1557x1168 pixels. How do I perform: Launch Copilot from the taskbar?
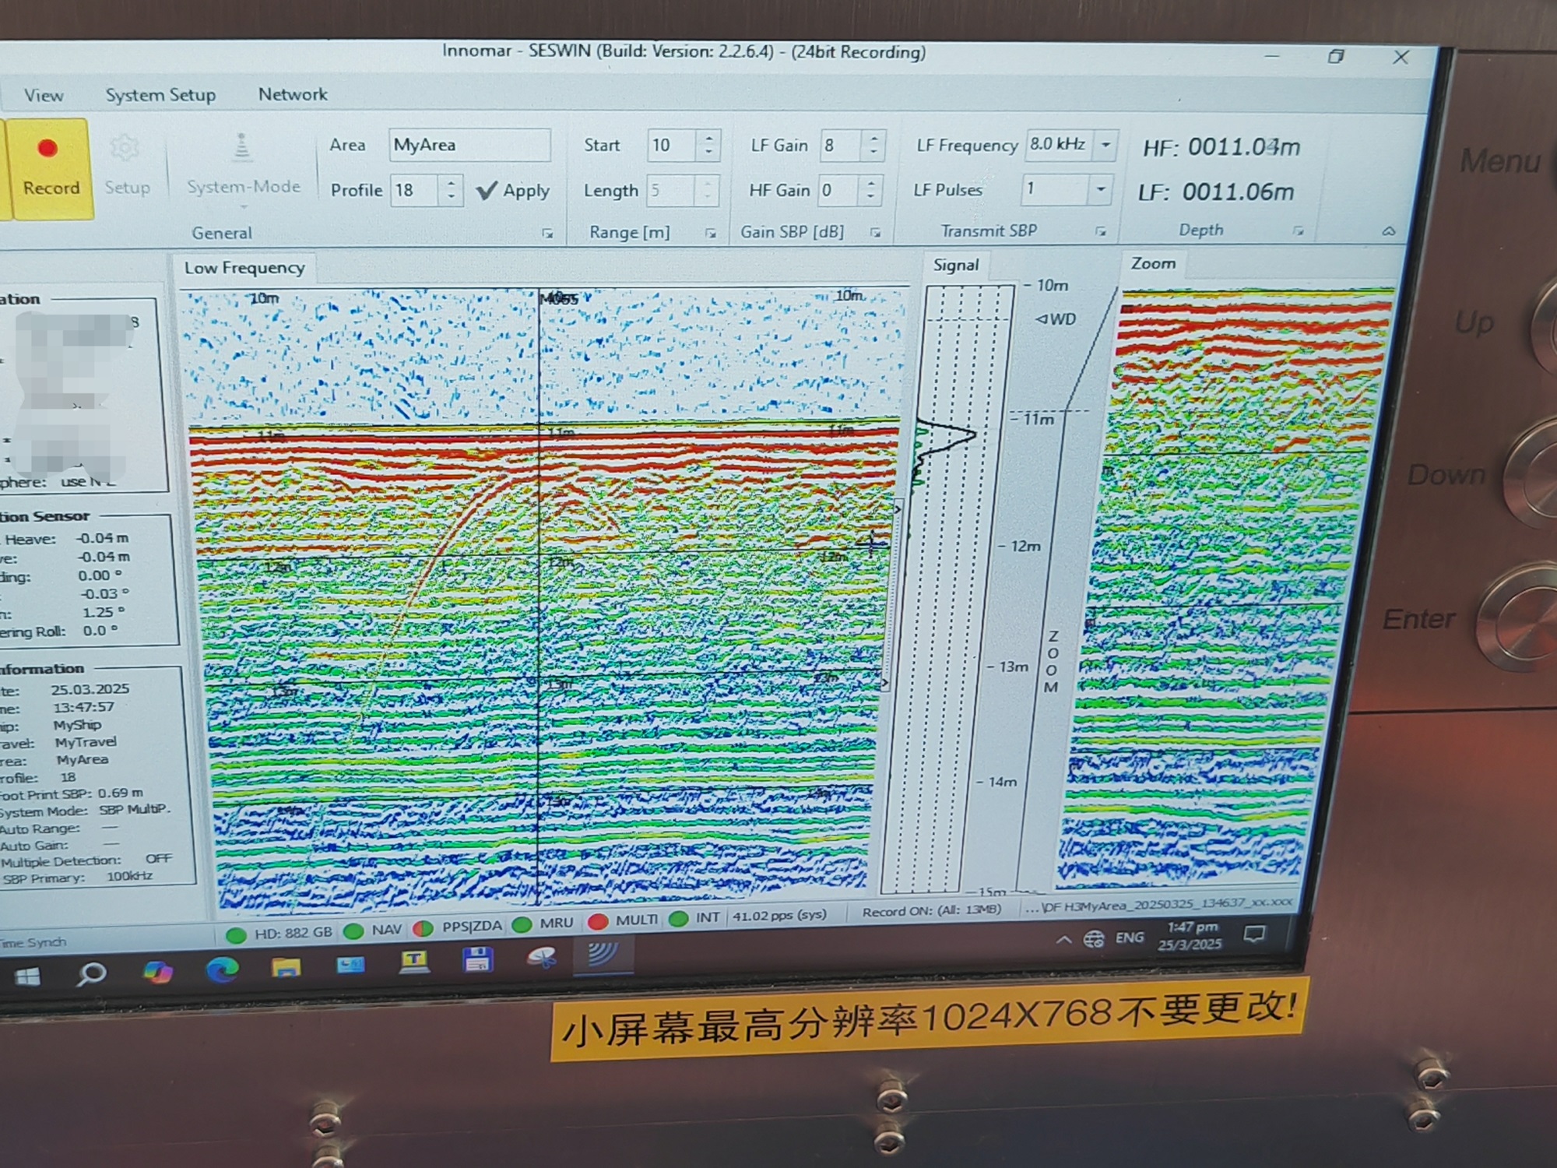click(157, 972)
